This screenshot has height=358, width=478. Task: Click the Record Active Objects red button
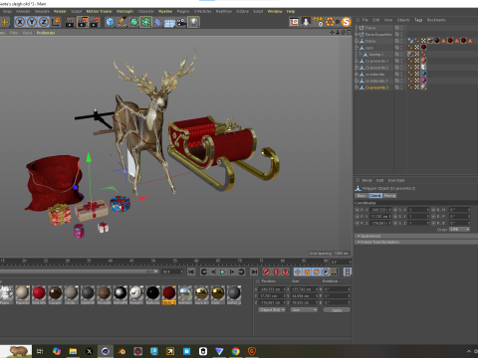266,271
